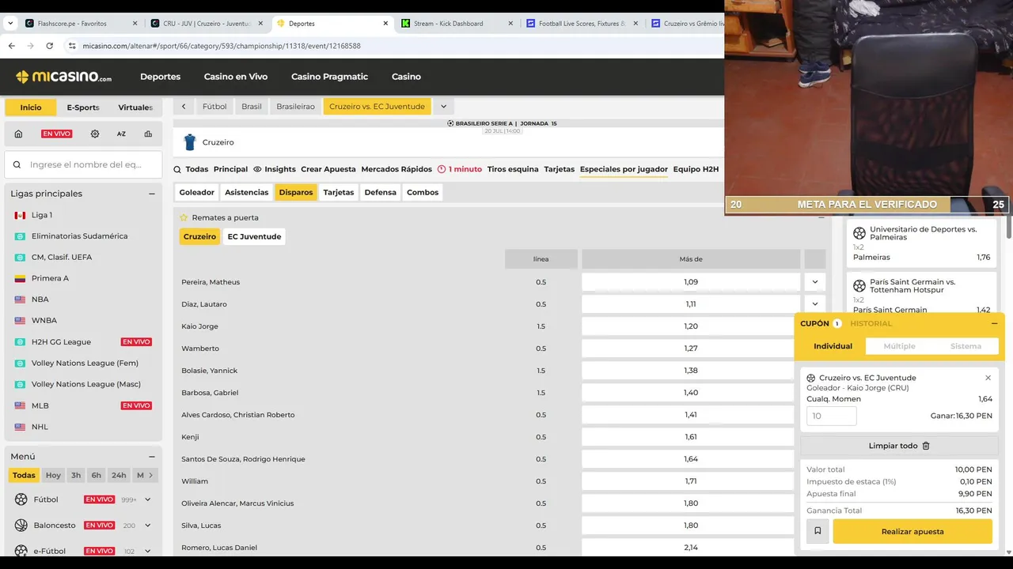This screenshot has width=1013, height=569.
Task: Open browser tab search dropdown arrow
Action: coord(9,24)
